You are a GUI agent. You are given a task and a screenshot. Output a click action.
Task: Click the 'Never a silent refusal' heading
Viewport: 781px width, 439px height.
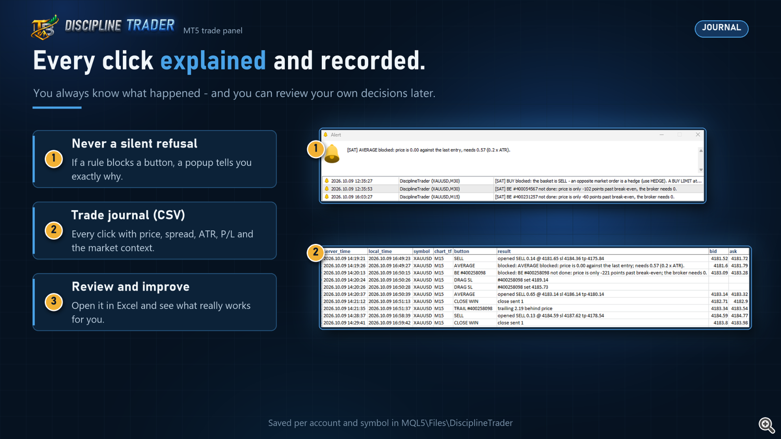pyautogui.click(x=134, y=144)
